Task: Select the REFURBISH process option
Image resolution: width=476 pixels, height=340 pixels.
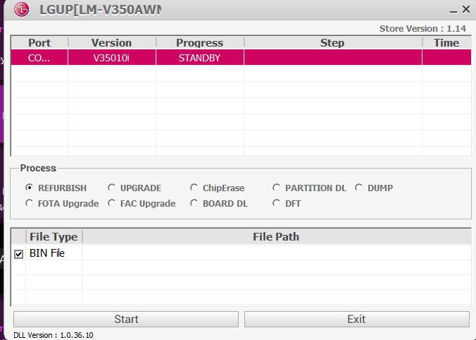Action: point(29,188)
